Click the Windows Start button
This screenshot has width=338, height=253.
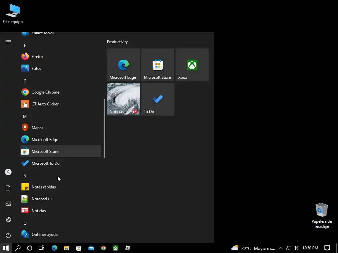[x=6, y=248]
